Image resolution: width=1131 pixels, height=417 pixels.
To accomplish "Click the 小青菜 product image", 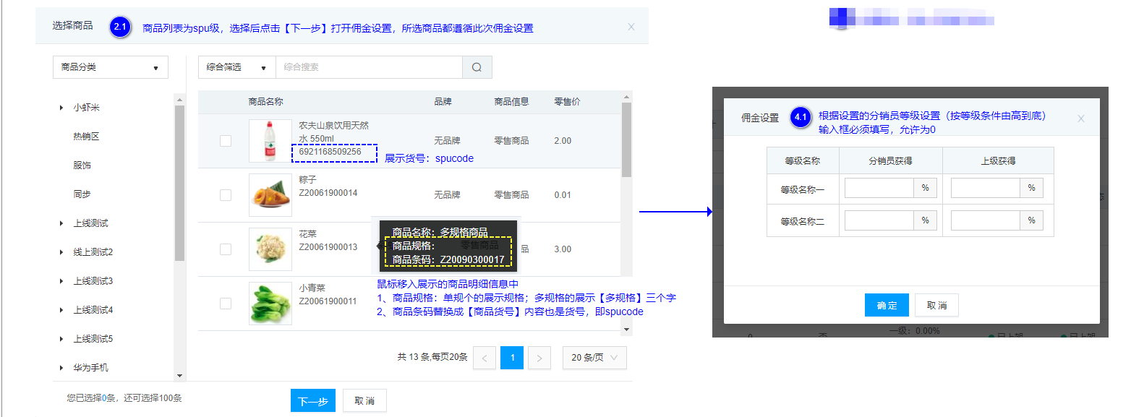I will click(x=270, y=304).
